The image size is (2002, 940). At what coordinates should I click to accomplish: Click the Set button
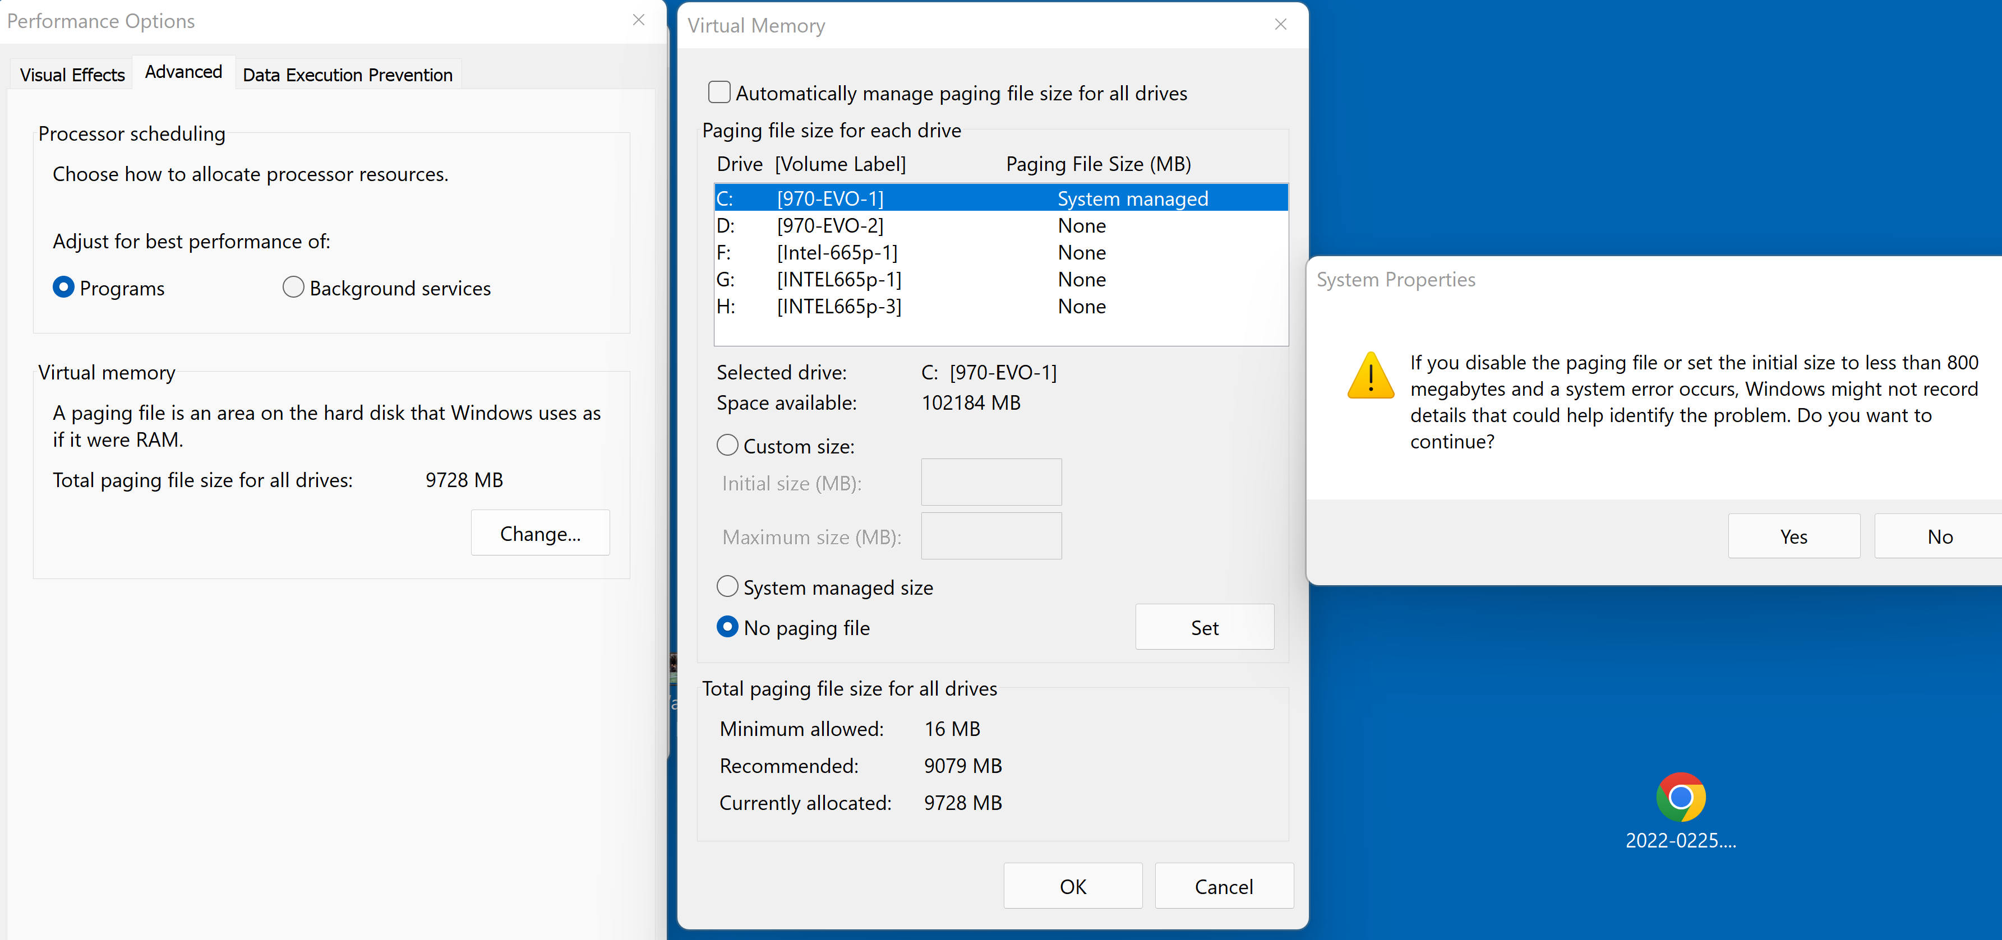tap(1205, 627)
